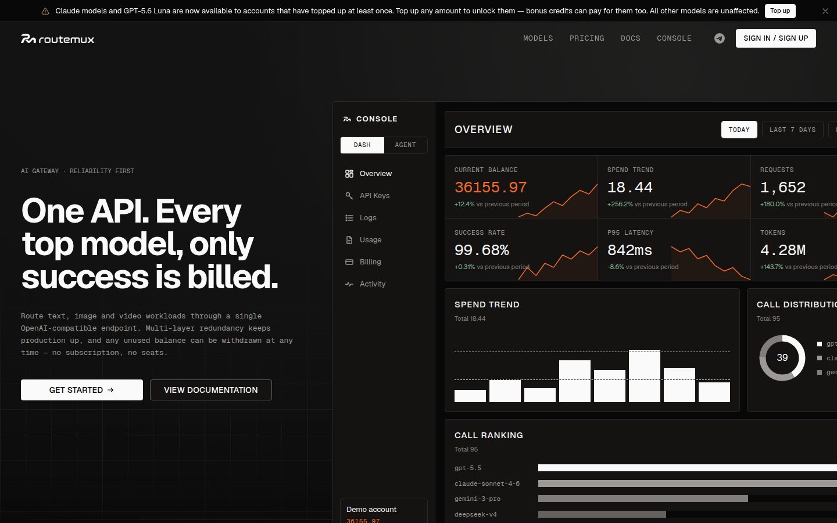The width and height of the screenshot is (837, 523).
Task: Click the Activity pulse icon
Action: tap(349, 284)
